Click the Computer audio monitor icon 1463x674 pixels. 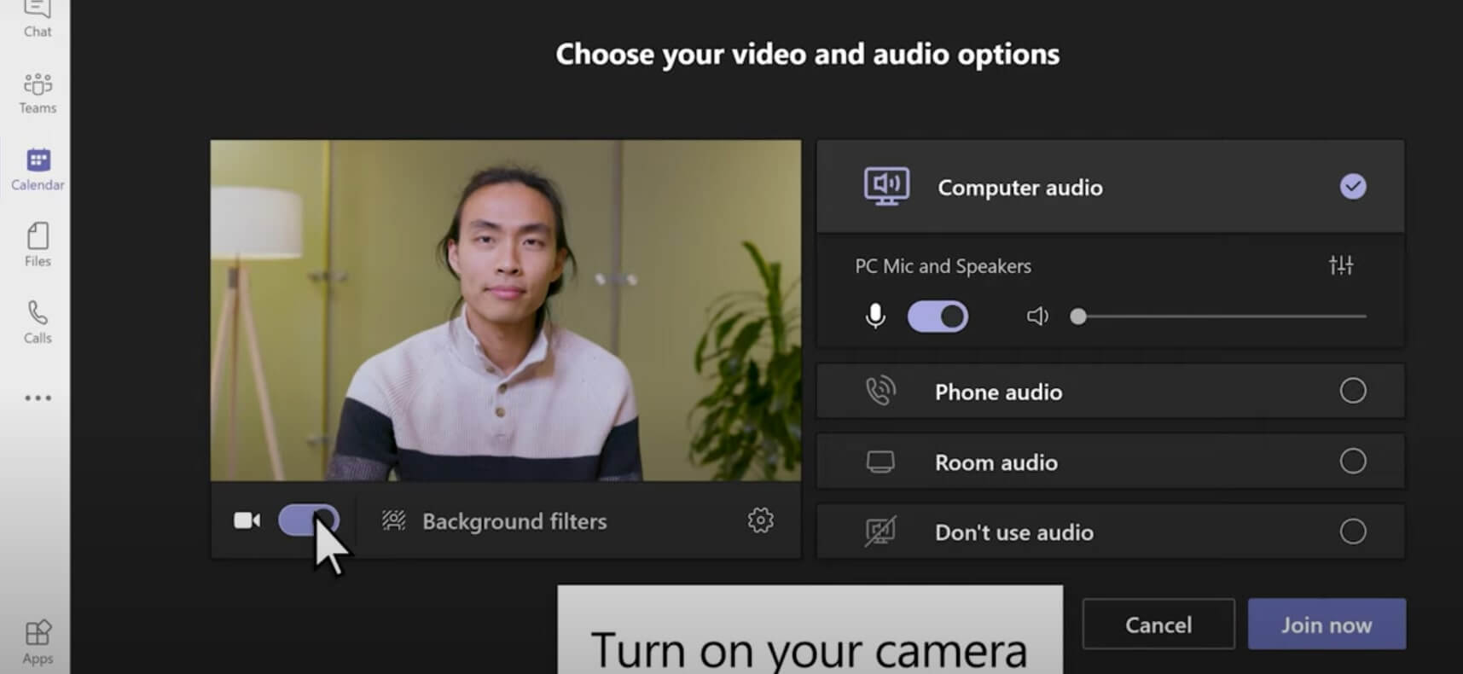[886, 187]
